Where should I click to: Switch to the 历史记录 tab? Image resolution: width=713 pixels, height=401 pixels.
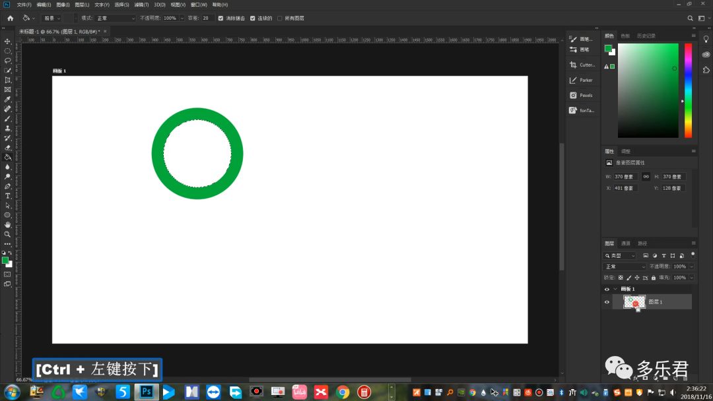coord(646,36)
